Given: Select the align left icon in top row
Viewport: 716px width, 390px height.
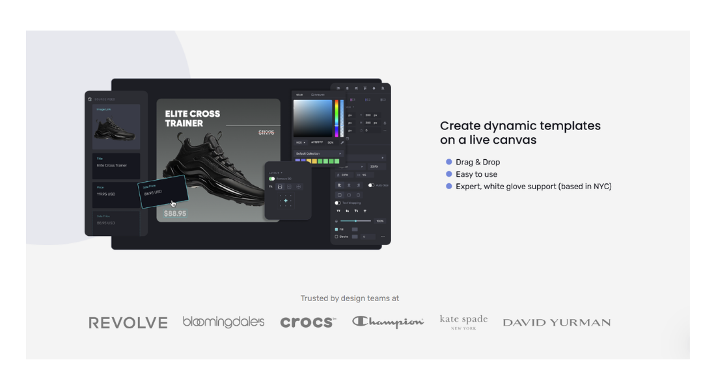Looking at the screenshot, I should (x=338, y=88).
